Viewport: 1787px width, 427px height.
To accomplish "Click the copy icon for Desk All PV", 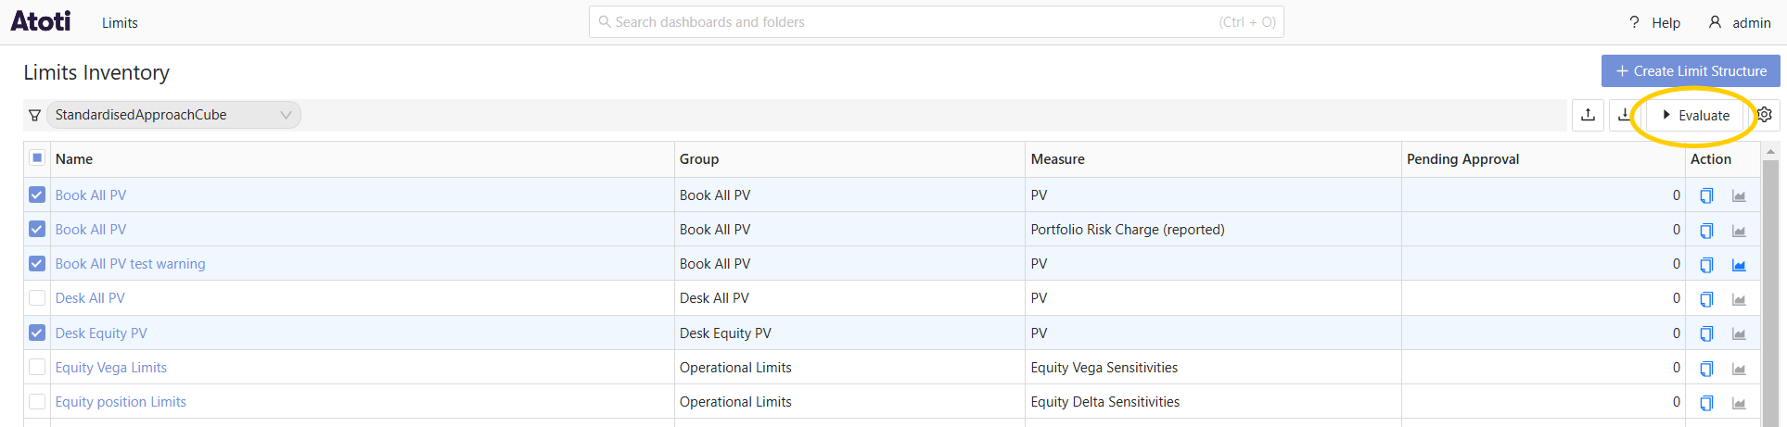I will coord(1706,299).
